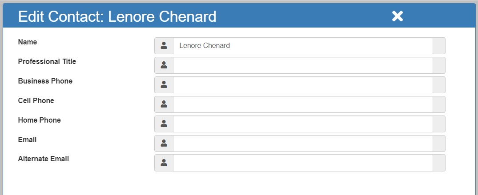Click the gray addon box after Name field
This screenshot has height=195, width=478.
coord(439,46)
